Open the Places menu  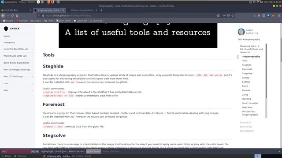coord(22,2)
